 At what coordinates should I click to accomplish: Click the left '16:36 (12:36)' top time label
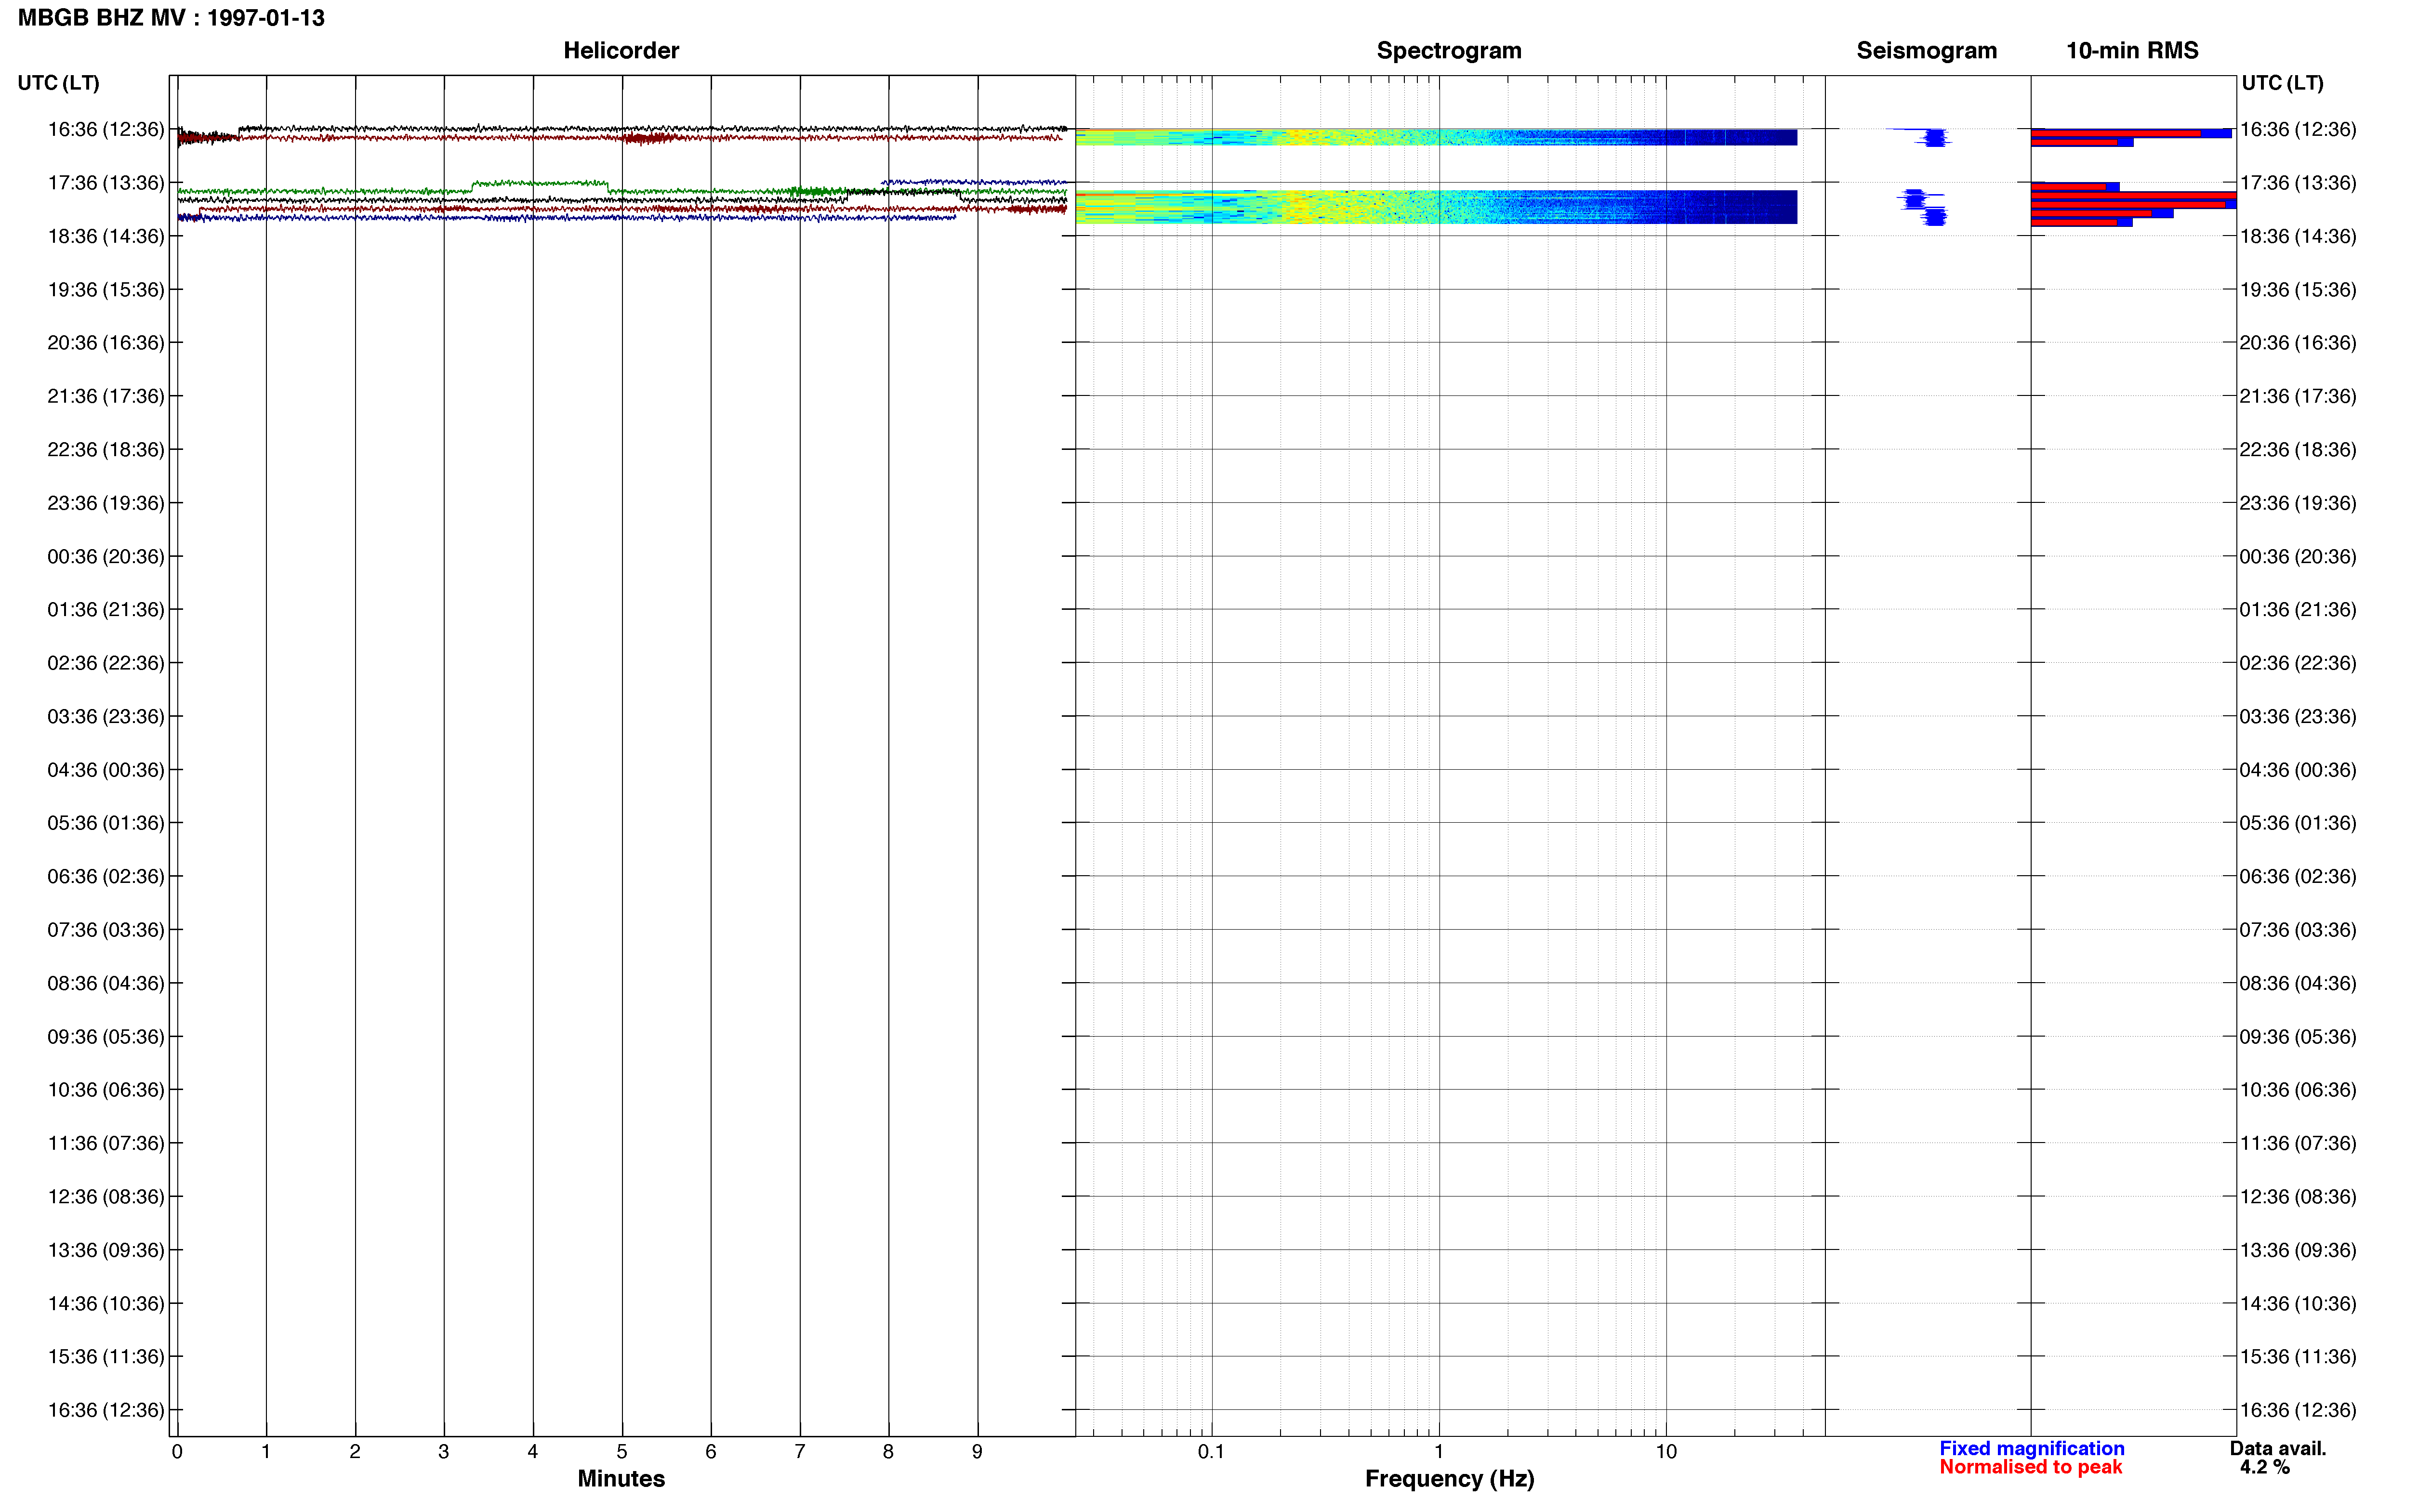pos(106,129)
